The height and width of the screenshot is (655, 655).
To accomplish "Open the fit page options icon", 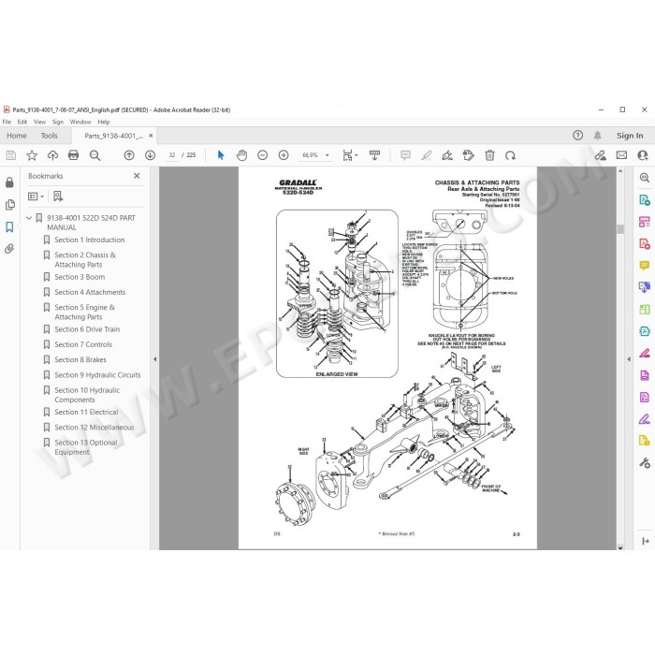I will [x=350, y=155].
